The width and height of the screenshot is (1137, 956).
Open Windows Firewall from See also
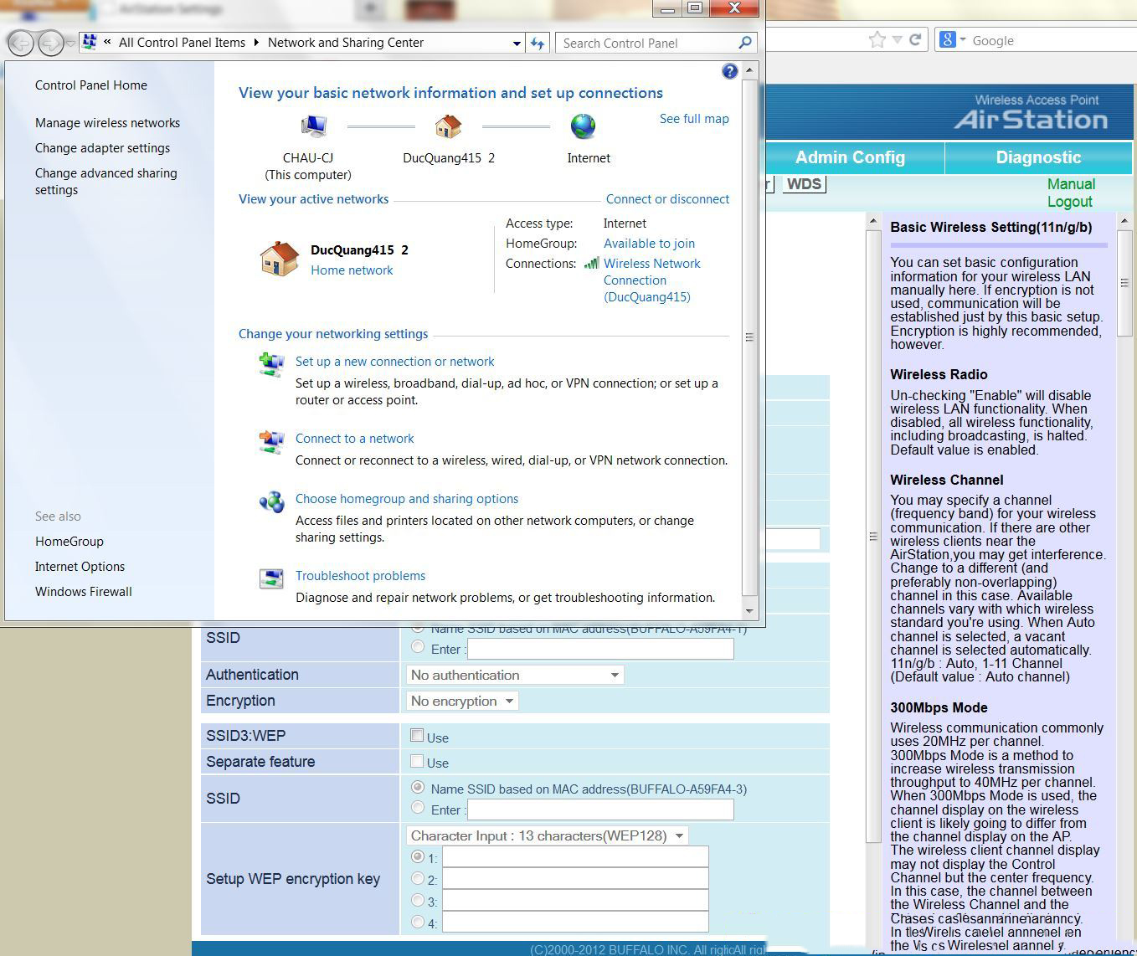point(84,592)
